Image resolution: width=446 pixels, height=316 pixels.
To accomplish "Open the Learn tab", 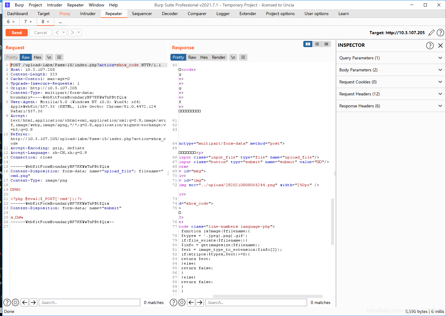I will (344, 14).
